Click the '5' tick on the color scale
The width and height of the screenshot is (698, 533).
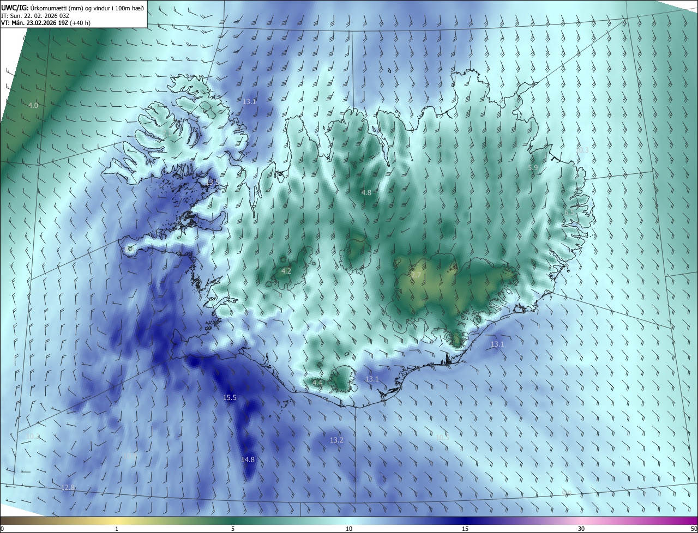pos(233,529)
